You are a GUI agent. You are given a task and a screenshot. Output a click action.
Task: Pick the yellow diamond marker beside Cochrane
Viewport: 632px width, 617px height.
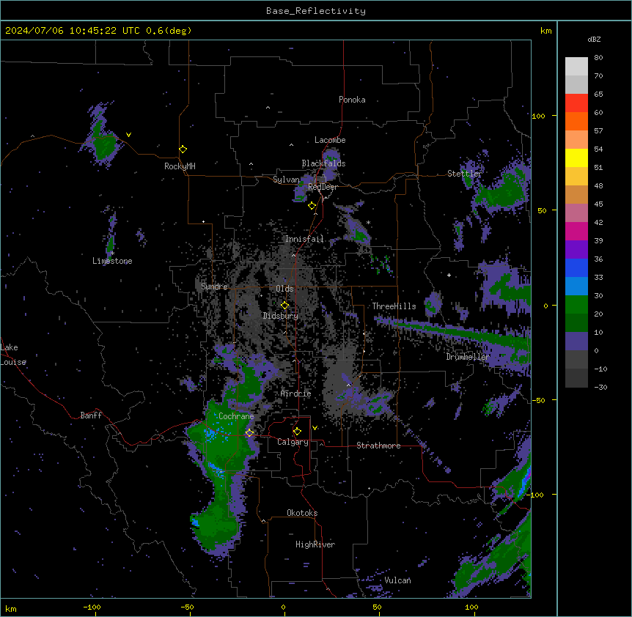249,432
